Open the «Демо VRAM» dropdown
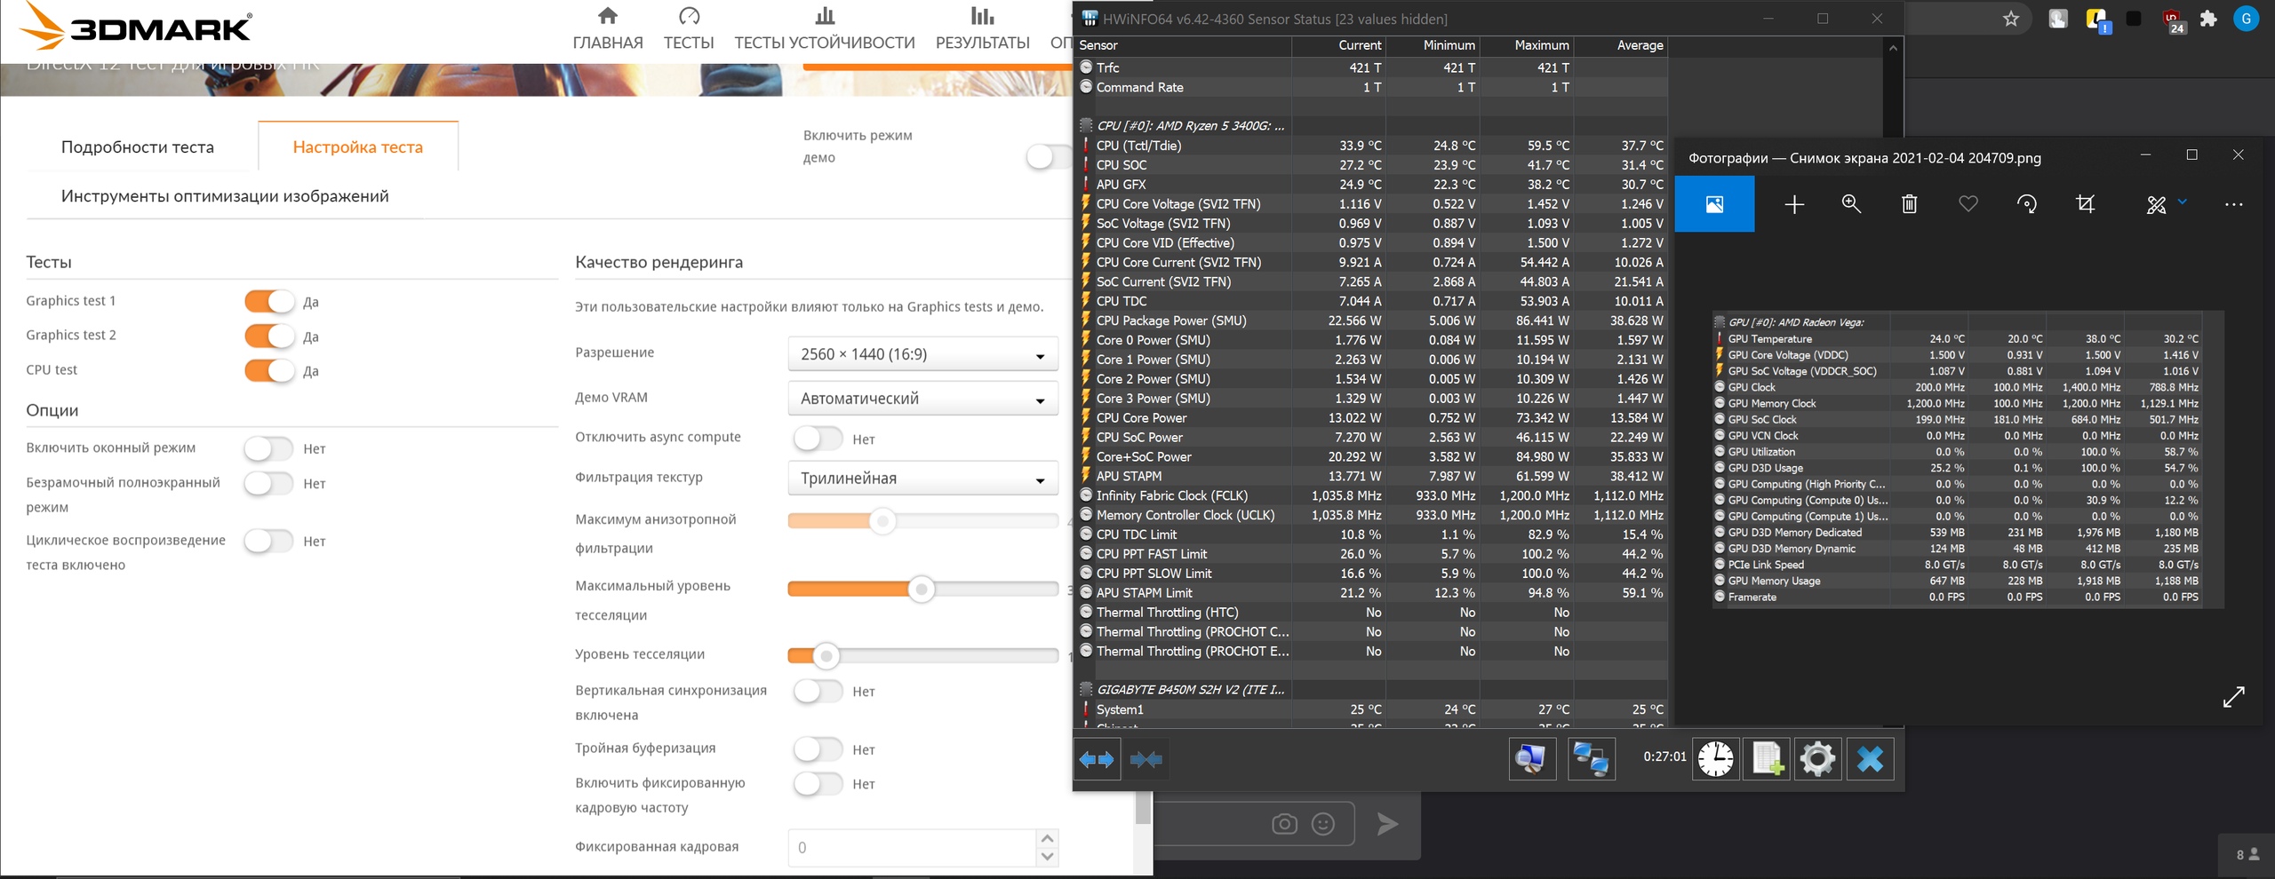 (x=922, y=399)
